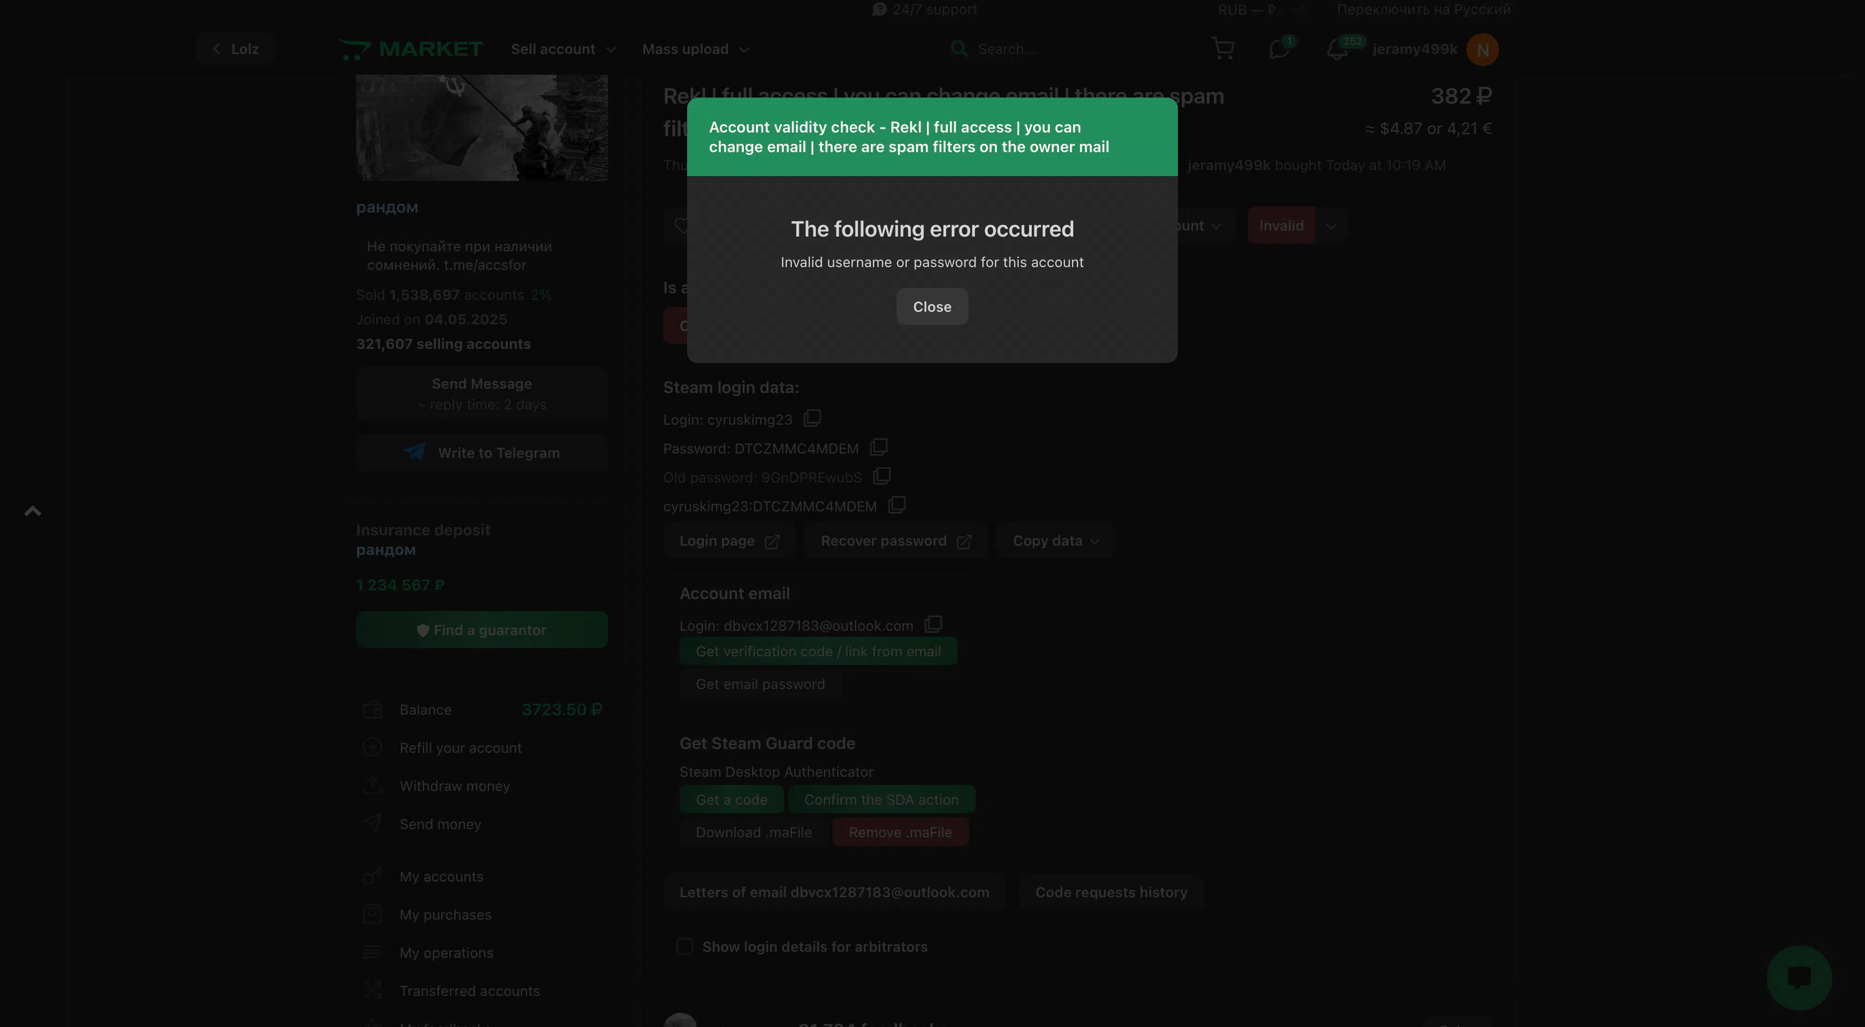Click the Market logo
The width and height of the screenshot is (1865, 1027).
411,49
